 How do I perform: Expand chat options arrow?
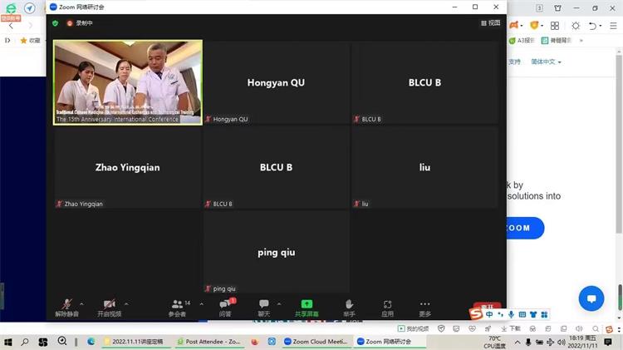click(279, 304)
